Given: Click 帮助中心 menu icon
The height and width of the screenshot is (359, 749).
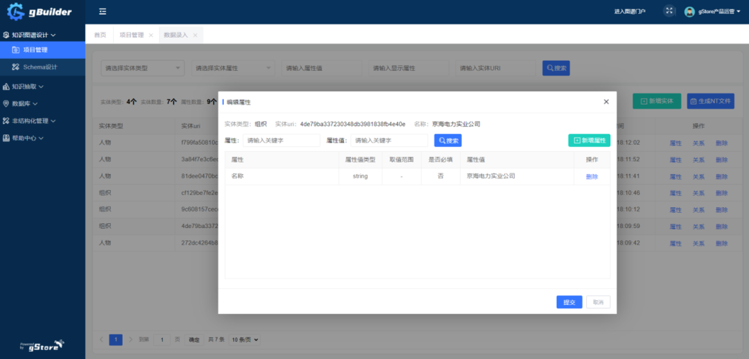Looking at the screenshot, I should [6, 138].
